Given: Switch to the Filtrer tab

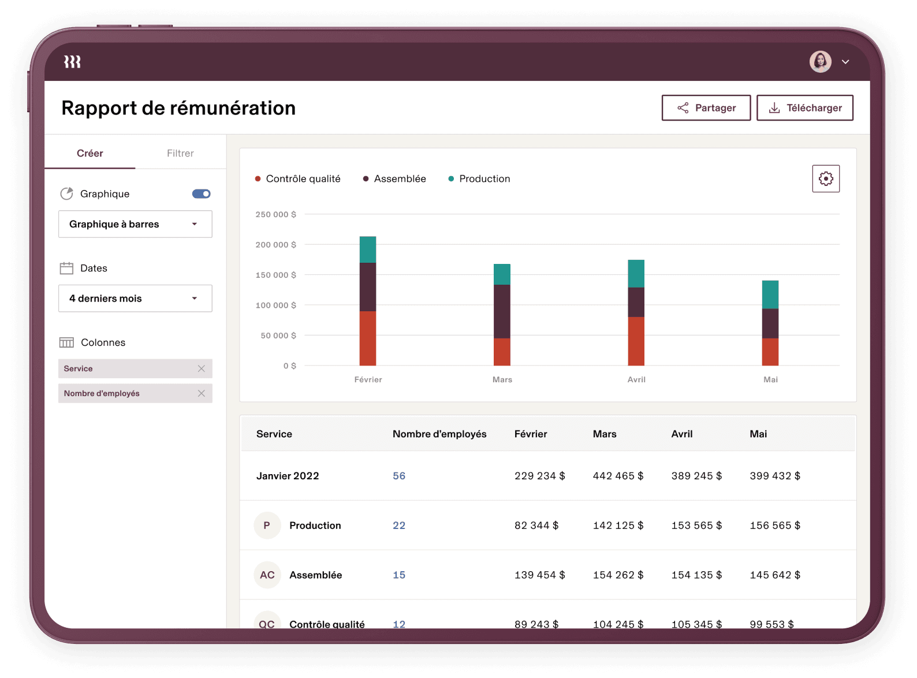Looking at the screenshot, I should [x=180, y=153].
